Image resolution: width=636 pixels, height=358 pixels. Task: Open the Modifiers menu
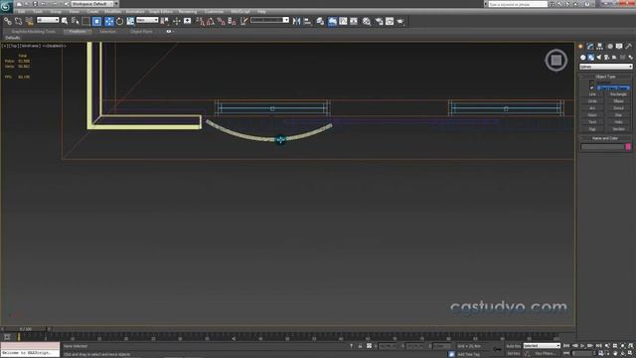pyautogui.click(x=112, y=12)
